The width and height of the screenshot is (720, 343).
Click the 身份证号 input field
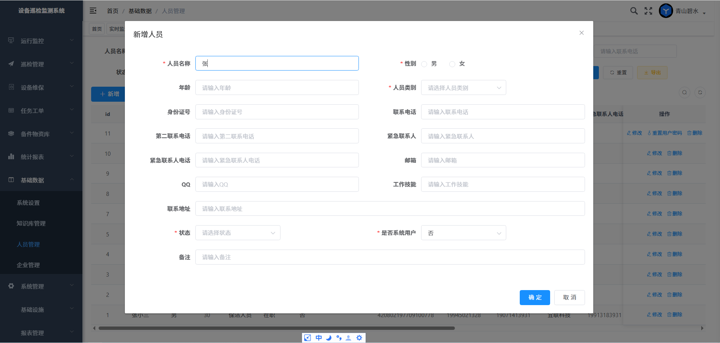(x=277, y=112)
